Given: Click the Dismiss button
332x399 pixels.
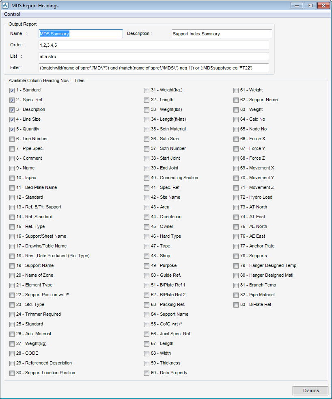Looking at the screenshot, I should pos(310,390).
